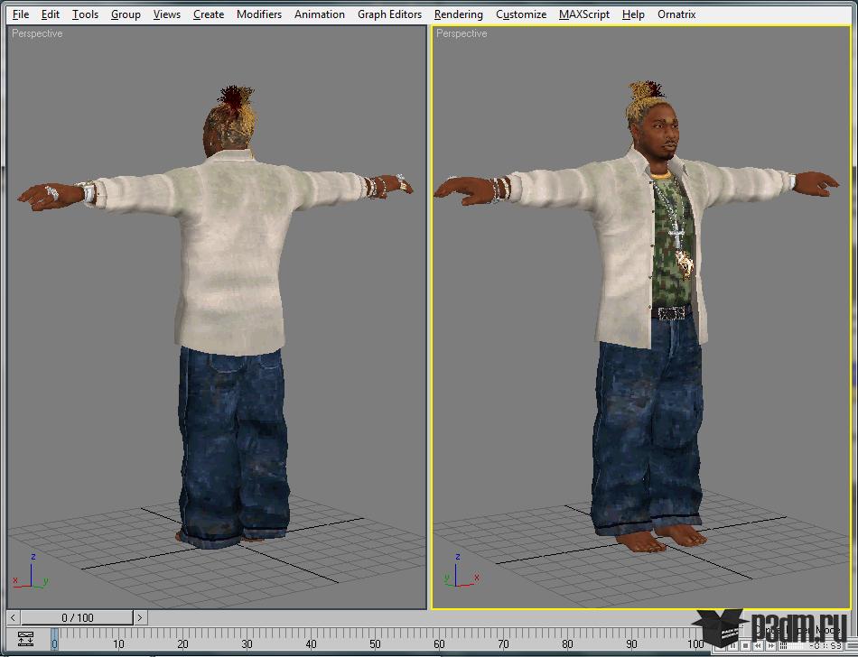The height and width of the screenshot is (657, 858).
Task: Step time slider back with left arrow
Action: click(14, 617)
